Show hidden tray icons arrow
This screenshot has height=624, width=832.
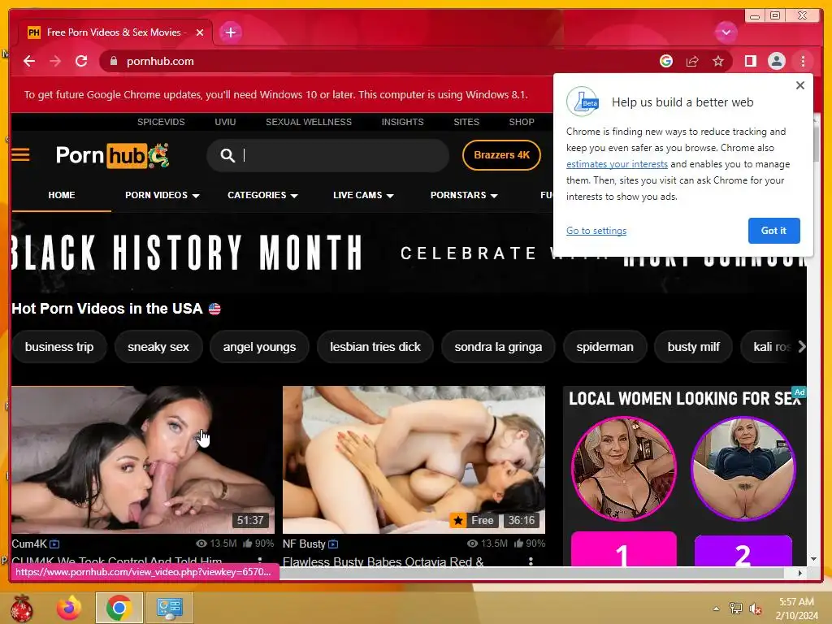717,609
